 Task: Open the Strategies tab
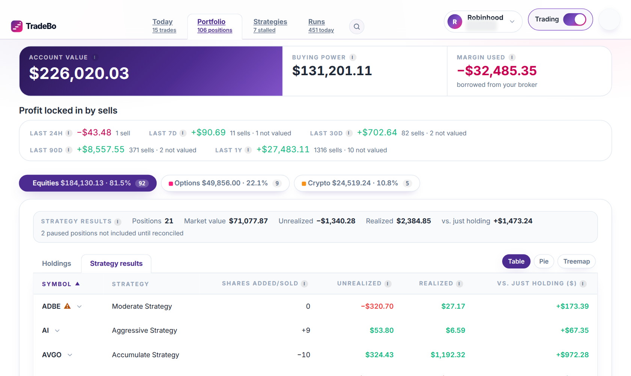click(x=270, y=26)
